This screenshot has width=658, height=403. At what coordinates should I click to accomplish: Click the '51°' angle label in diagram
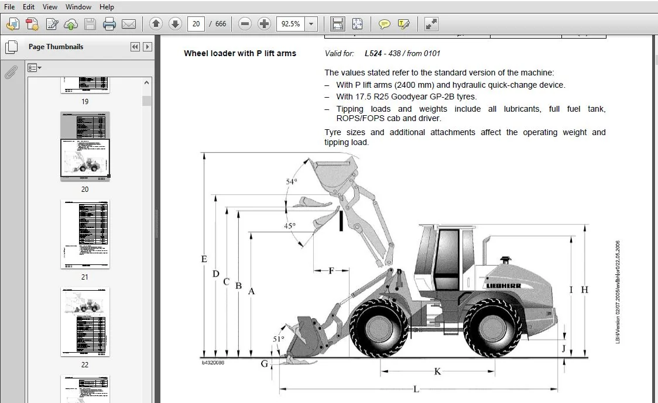tap(279, 339)
